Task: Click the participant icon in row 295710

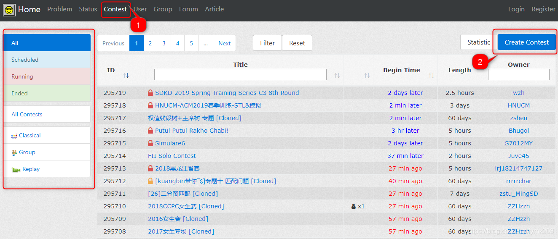Action: (353, 206)
